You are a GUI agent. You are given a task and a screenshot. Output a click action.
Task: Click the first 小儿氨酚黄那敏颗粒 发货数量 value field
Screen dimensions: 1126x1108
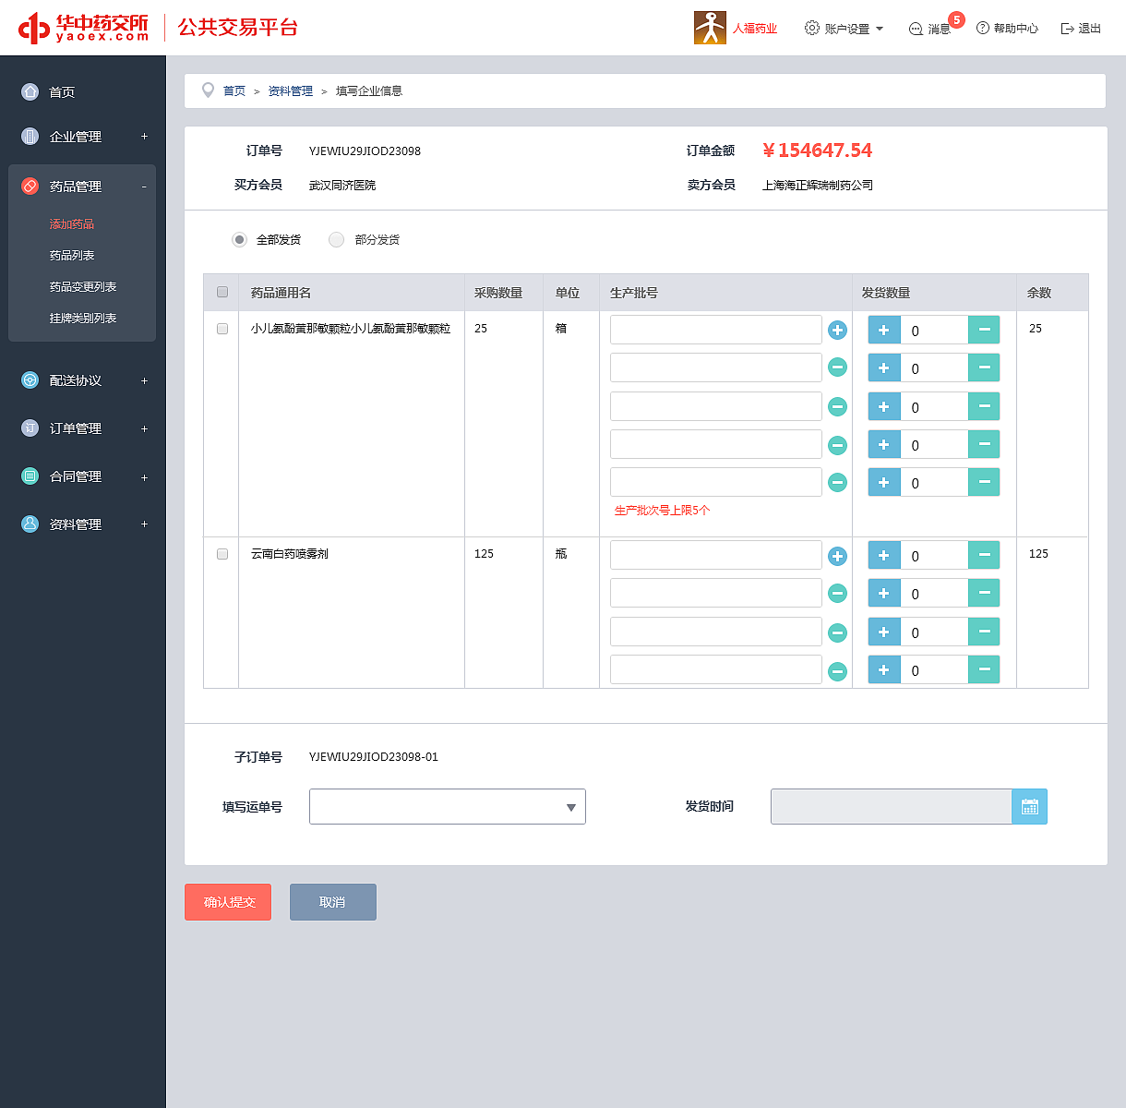(934, 330)
